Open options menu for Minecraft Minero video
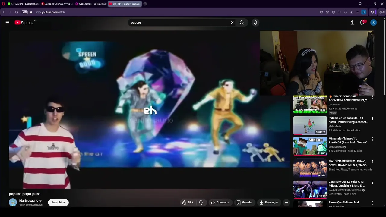Viewport: 386px width, 217px height. (x=372, y=139)
